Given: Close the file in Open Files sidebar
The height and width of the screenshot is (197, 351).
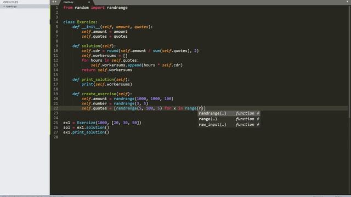Looking at the screenshot, I should pos(4,7).
